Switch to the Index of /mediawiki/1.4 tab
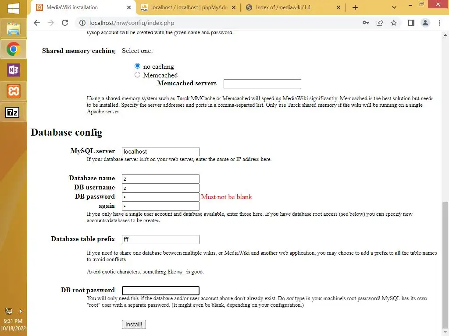The width and height of the screenshot is (449, 336). (293, 7)
